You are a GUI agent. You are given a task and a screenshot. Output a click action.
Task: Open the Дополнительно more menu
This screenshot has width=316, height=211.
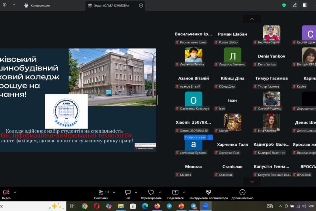click(x=242, y=195)
